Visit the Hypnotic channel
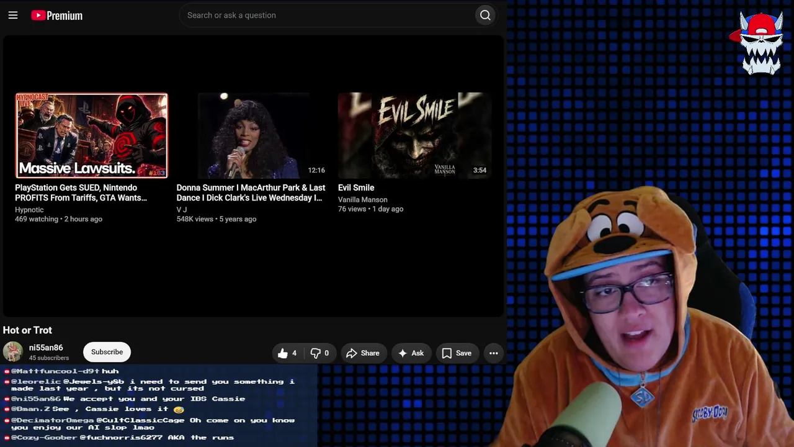 (29, 210)
